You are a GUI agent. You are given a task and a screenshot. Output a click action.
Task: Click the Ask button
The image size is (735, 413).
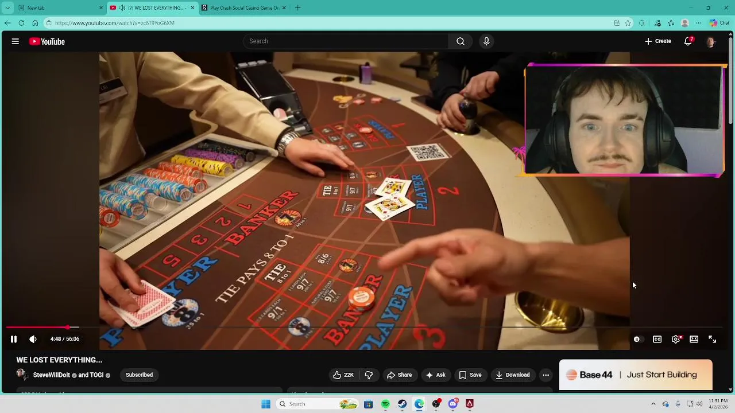(435, 375)
